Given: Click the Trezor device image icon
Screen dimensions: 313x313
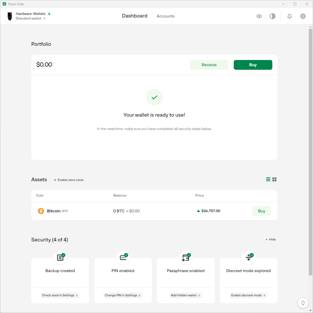Looking at the screenshot, I should click(9, 16).
